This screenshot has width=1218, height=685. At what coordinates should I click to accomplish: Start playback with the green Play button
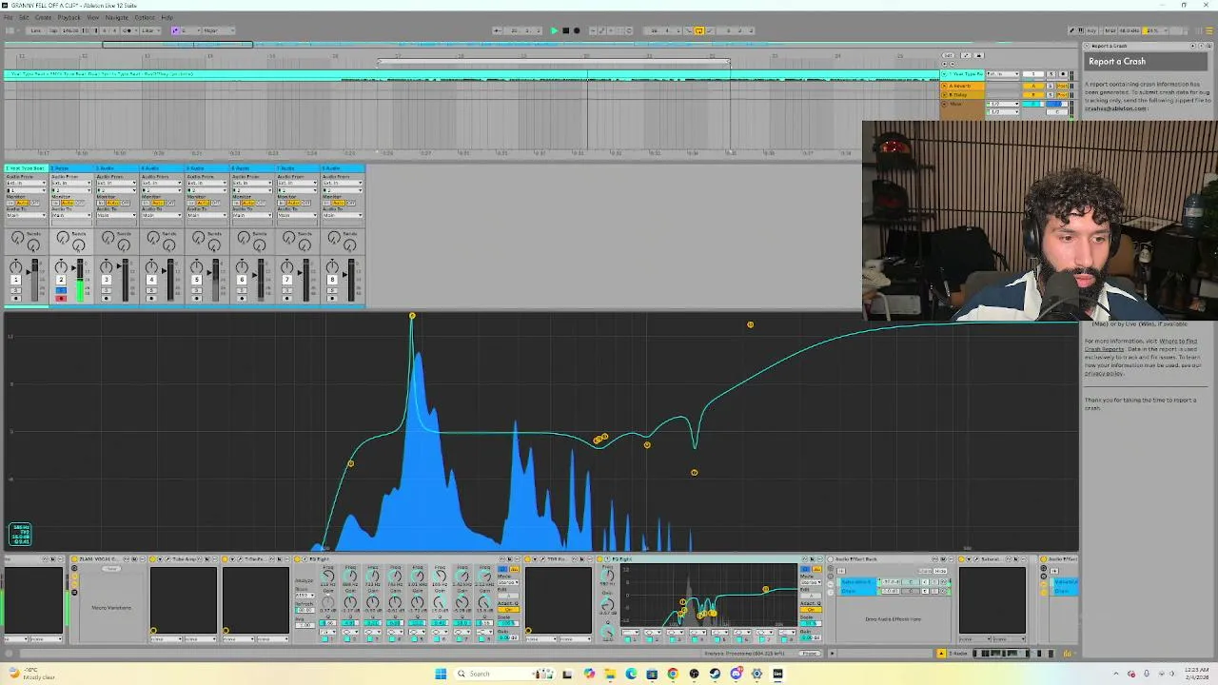tap(554, 30)
